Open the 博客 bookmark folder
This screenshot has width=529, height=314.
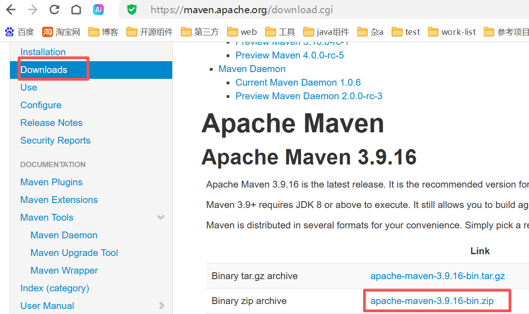point(103,32)
